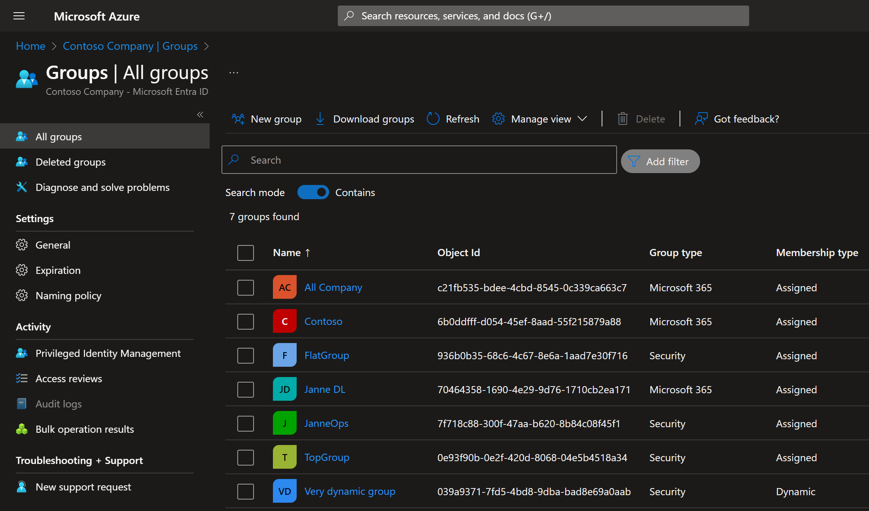Click the General settings gear icon
This screenshot has width=869, height=511.
coord(22,245)
